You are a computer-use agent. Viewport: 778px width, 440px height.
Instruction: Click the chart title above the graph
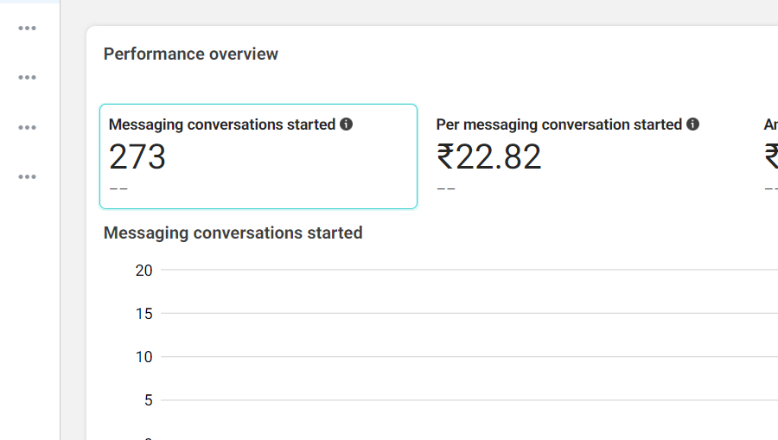pos(233,233)
